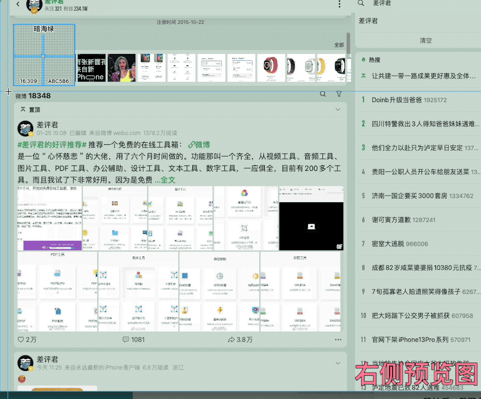Image resolution: width=481 pixels, height=399 pixels.
Task: Click the 差评君 avatar on the pinned post
Action: tap(25, 128)
